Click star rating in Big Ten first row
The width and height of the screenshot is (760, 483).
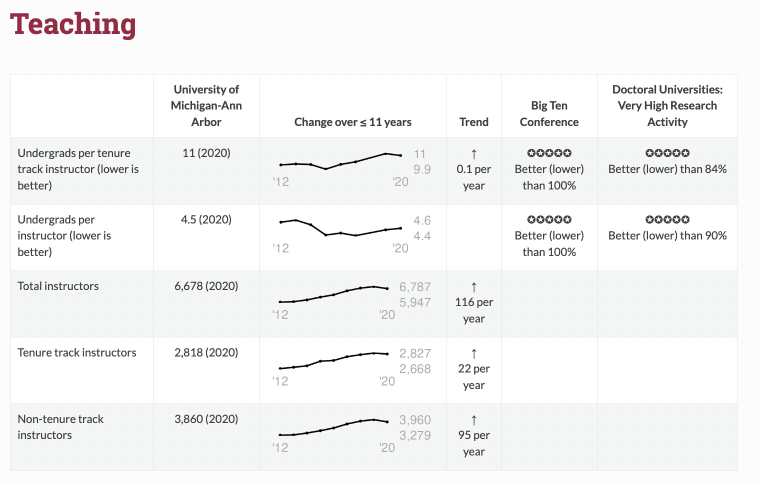point(549,153)
